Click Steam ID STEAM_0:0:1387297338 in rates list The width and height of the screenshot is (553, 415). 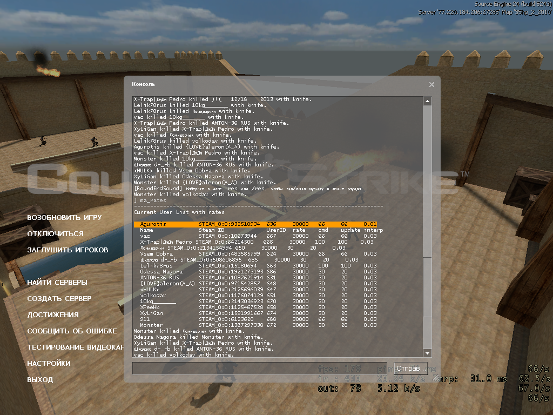(231, 325)
